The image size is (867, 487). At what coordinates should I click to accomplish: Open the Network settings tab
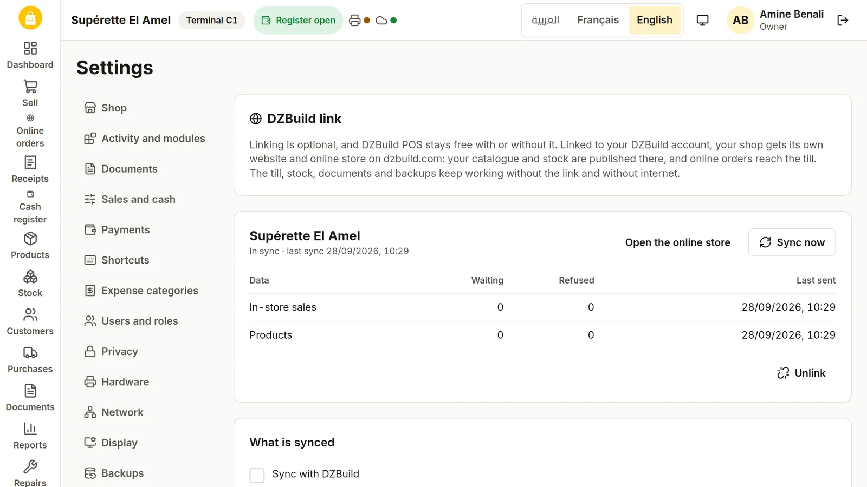click(x=146, y=412)
